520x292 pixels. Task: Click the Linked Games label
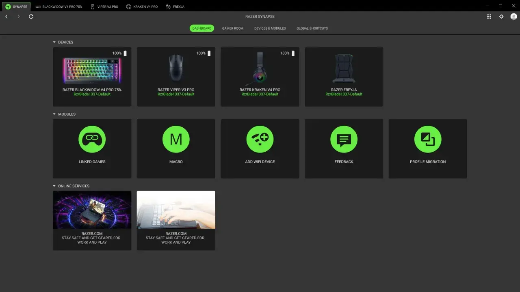[x=92, y=162]
